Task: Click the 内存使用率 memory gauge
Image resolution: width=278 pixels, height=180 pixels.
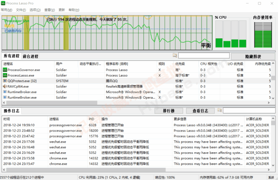Action: pyautogui.click(x=263, y=35)
